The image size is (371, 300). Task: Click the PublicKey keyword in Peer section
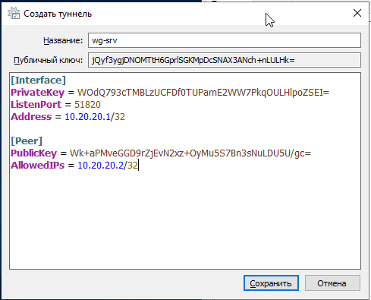tap(33, 153)
